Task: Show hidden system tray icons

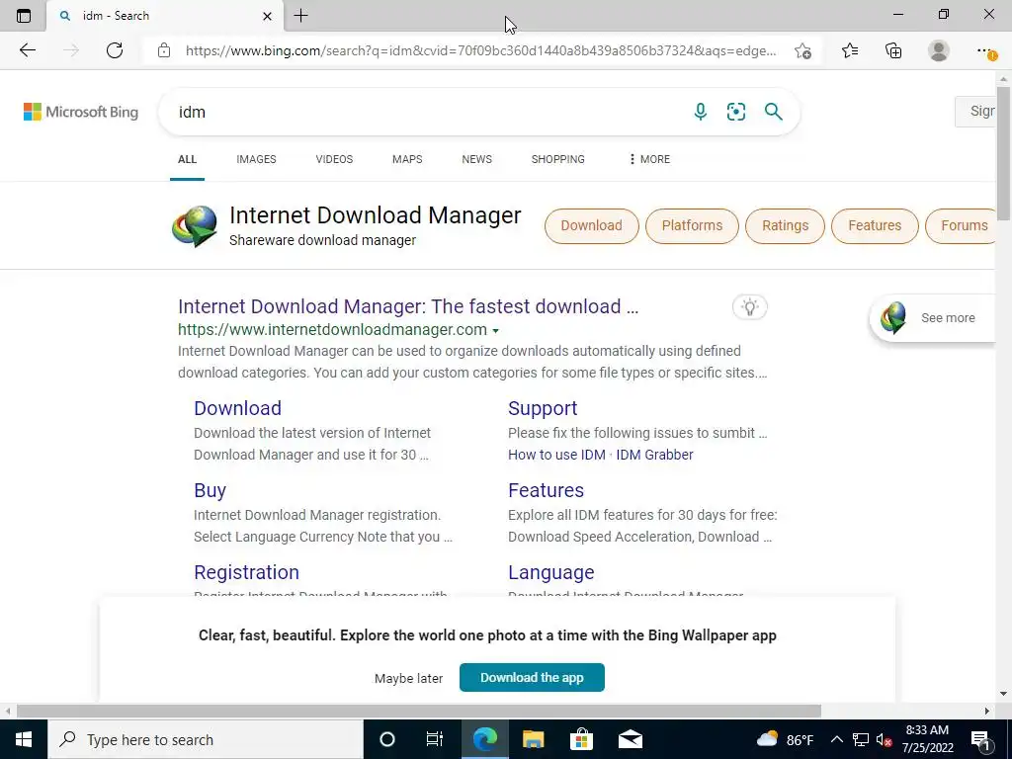Action: click(836, 739)
